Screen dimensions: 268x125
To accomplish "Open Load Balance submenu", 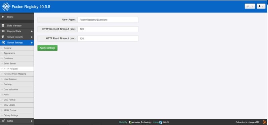I will click(17, 79).
